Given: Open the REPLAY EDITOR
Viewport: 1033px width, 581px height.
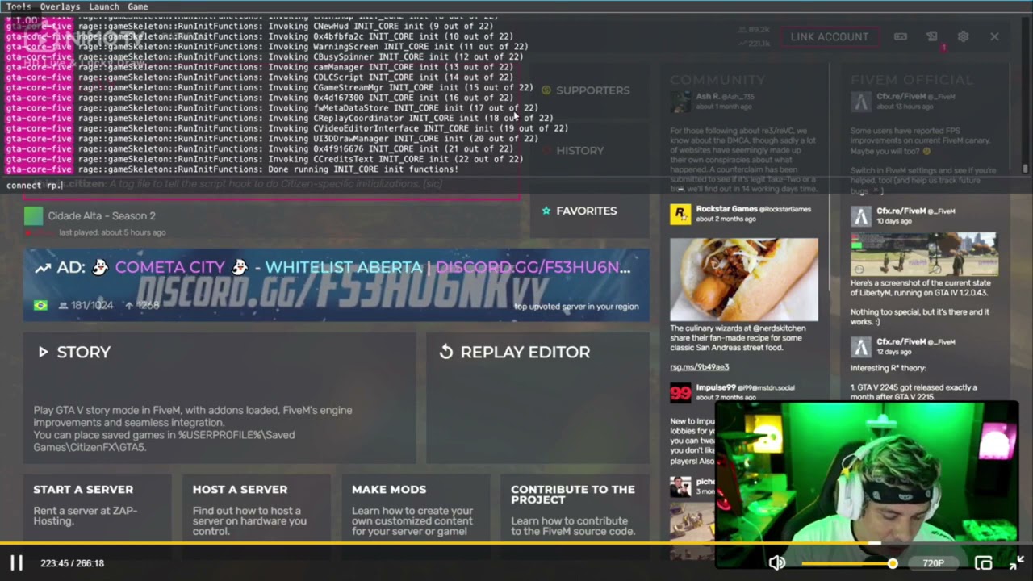Looking at the screenshot, I should pyautogui.click(x=538, y=397).
